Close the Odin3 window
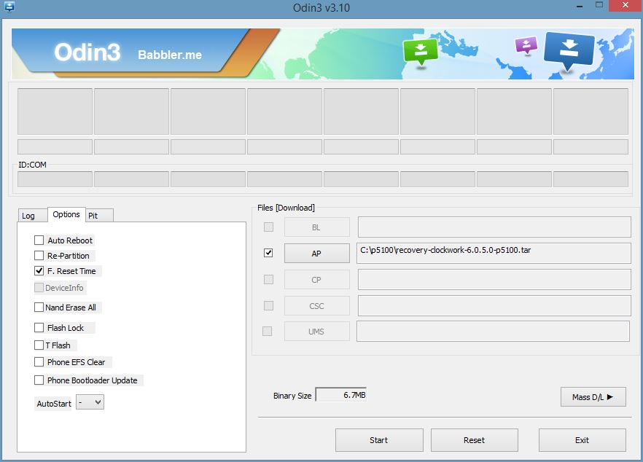This screenshot has width=643, height=462. [x=626, y=5]
